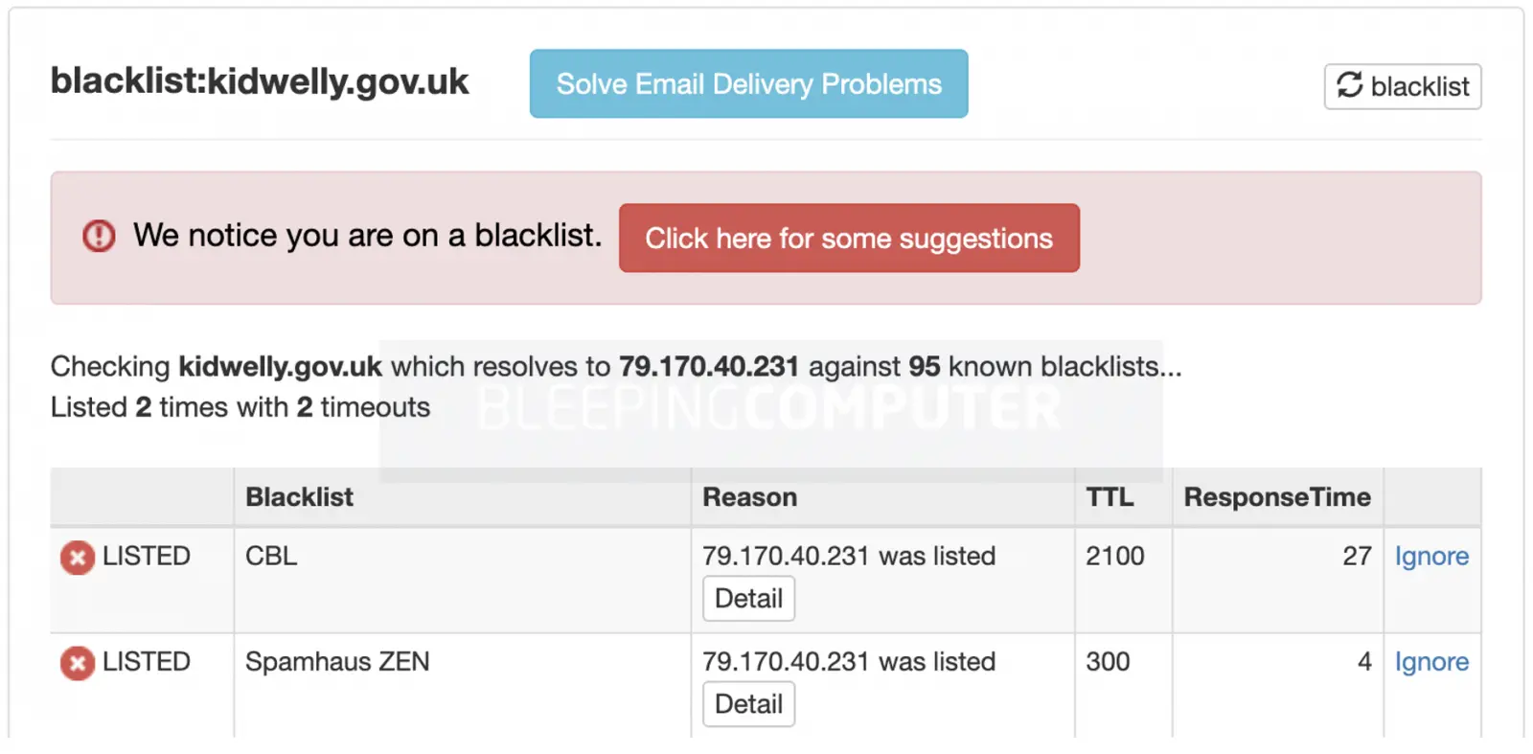The width and height of the screenshot is (1533, 754).
Task: Open Detail for the CBL listing
Action: [748, 599]
